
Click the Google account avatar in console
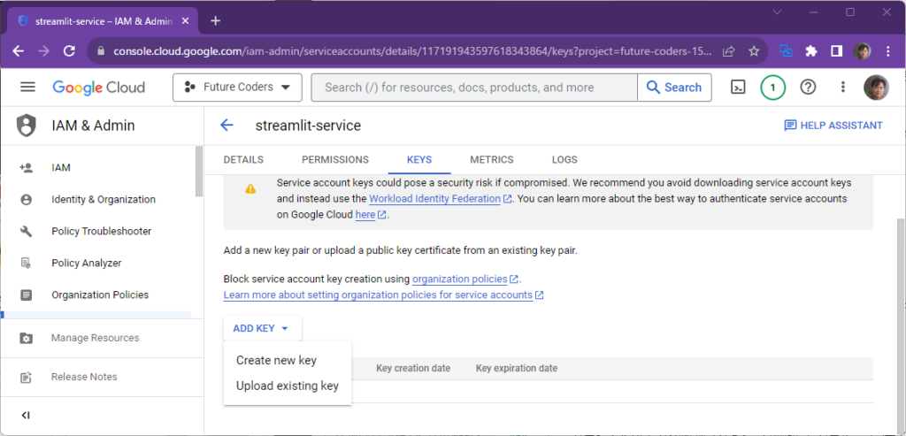click(876, 88)
